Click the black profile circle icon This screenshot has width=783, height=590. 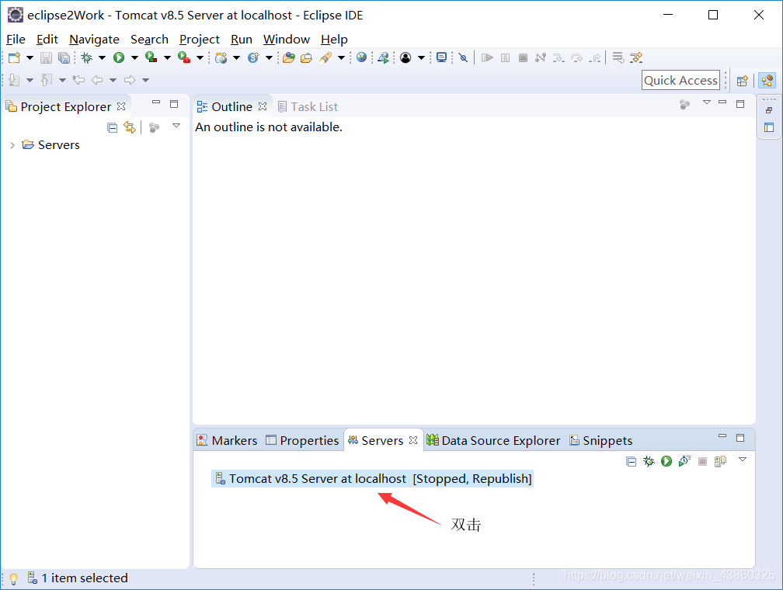(405, 58)
